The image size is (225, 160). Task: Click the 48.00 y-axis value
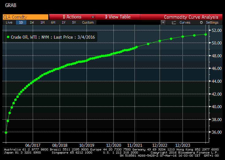point(217,56)
